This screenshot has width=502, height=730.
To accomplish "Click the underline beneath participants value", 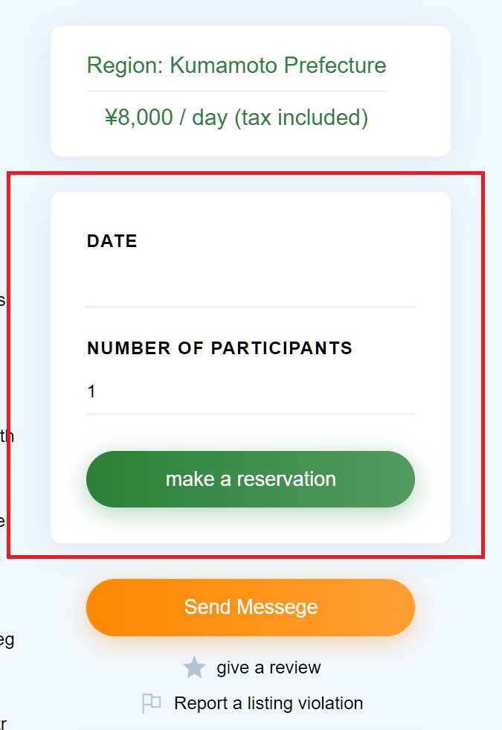I will pos(251,414).
